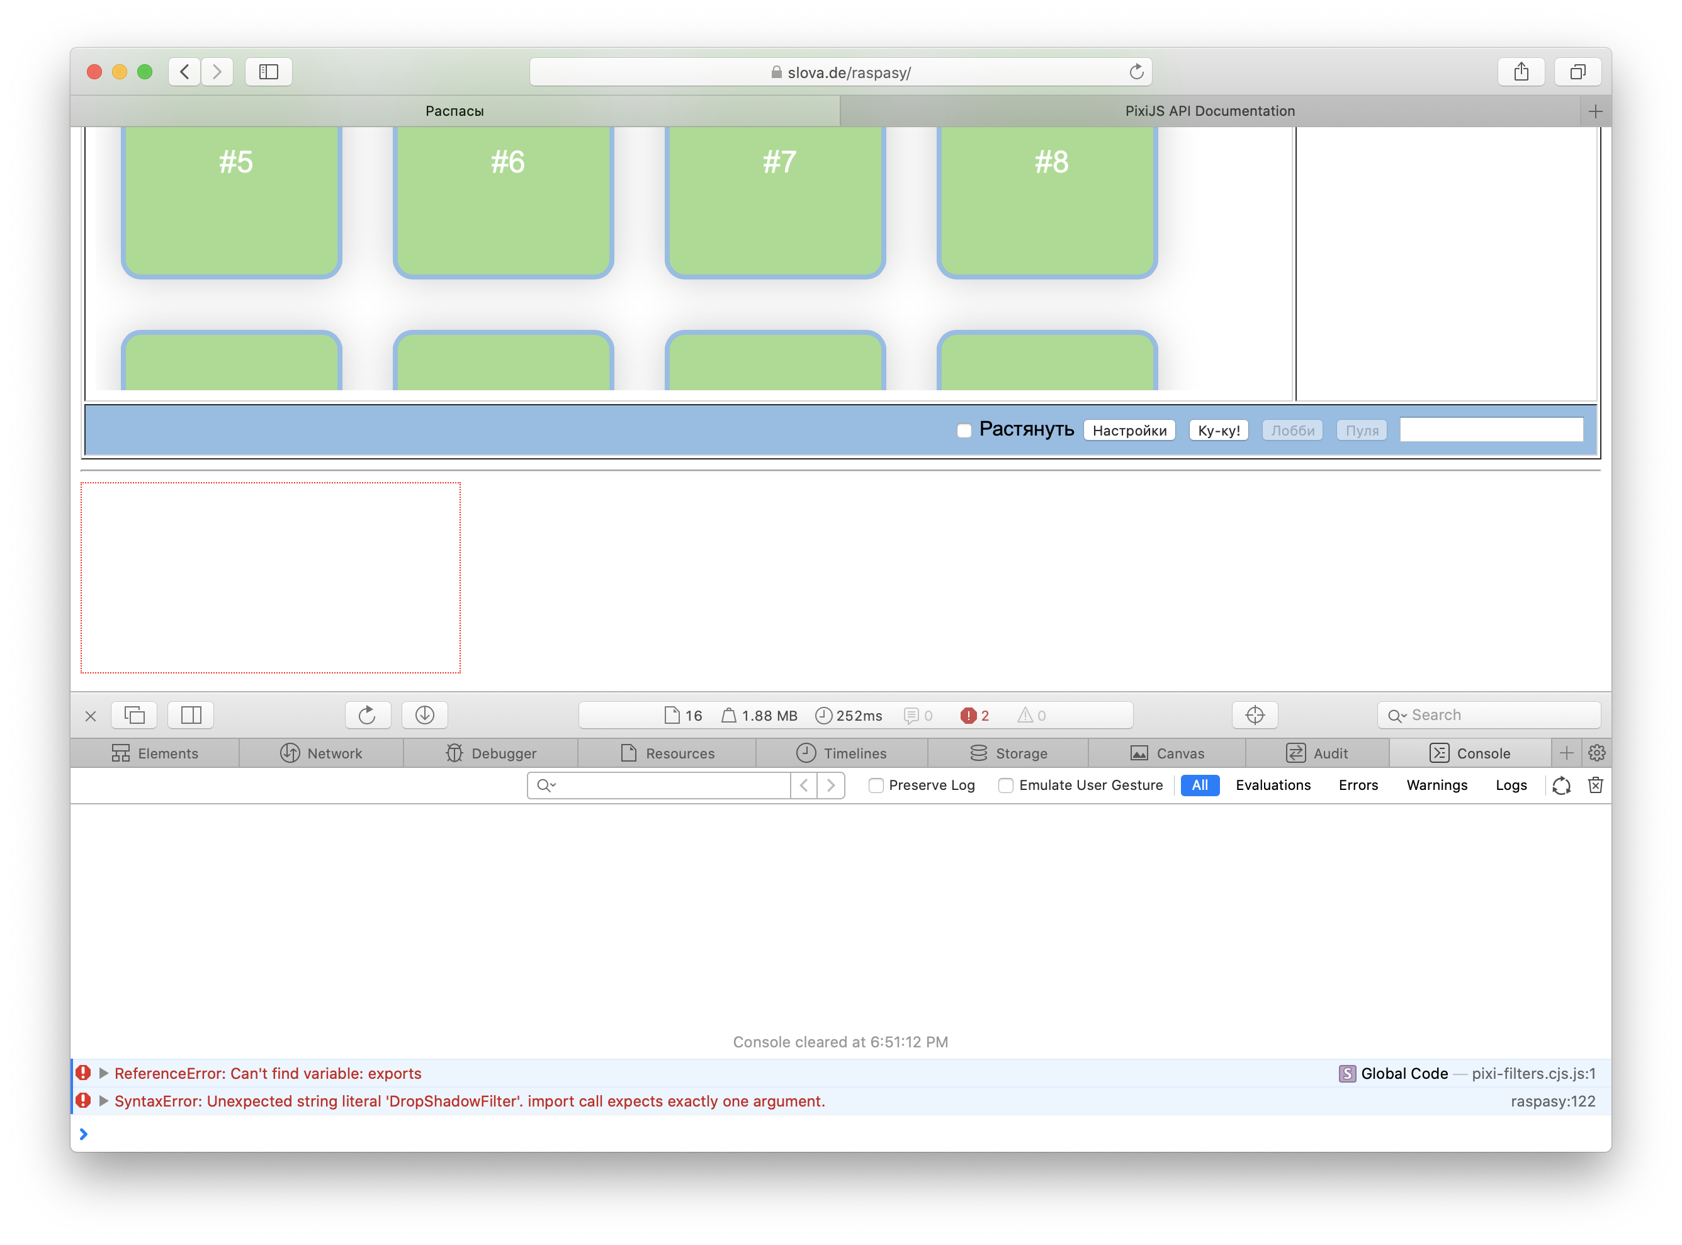This screenshot has width=1682, height=1245.
Task: Expand the SyntaxError entry
Action: coord(104,1100)
